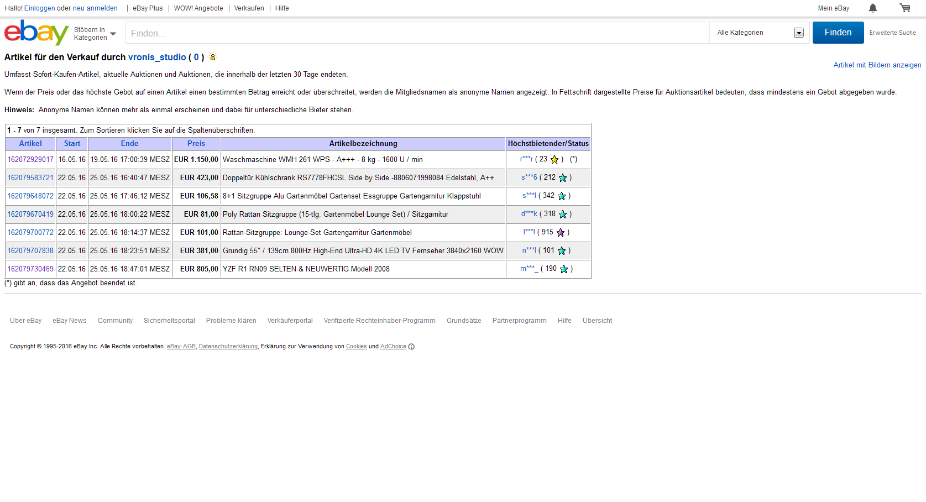Viewport: 926px width, 502px height.
Task: Click the turquoise star next to s***6
Action: tap(563, 178)
